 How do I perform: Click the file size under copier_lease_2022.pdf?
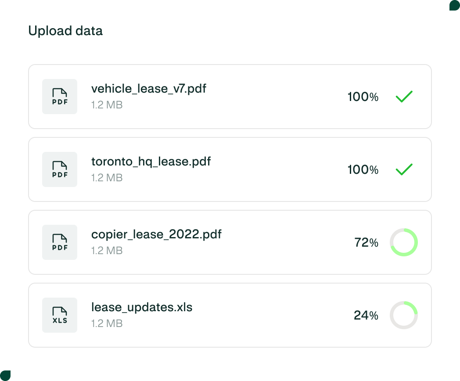point(107,251)
